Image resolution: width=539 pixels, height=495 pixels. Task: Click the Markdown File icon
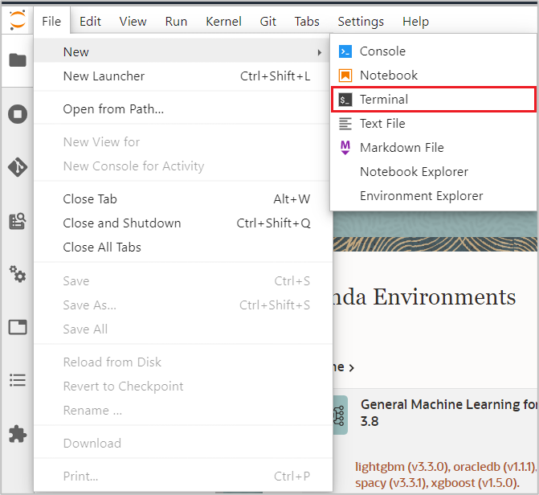345,148
